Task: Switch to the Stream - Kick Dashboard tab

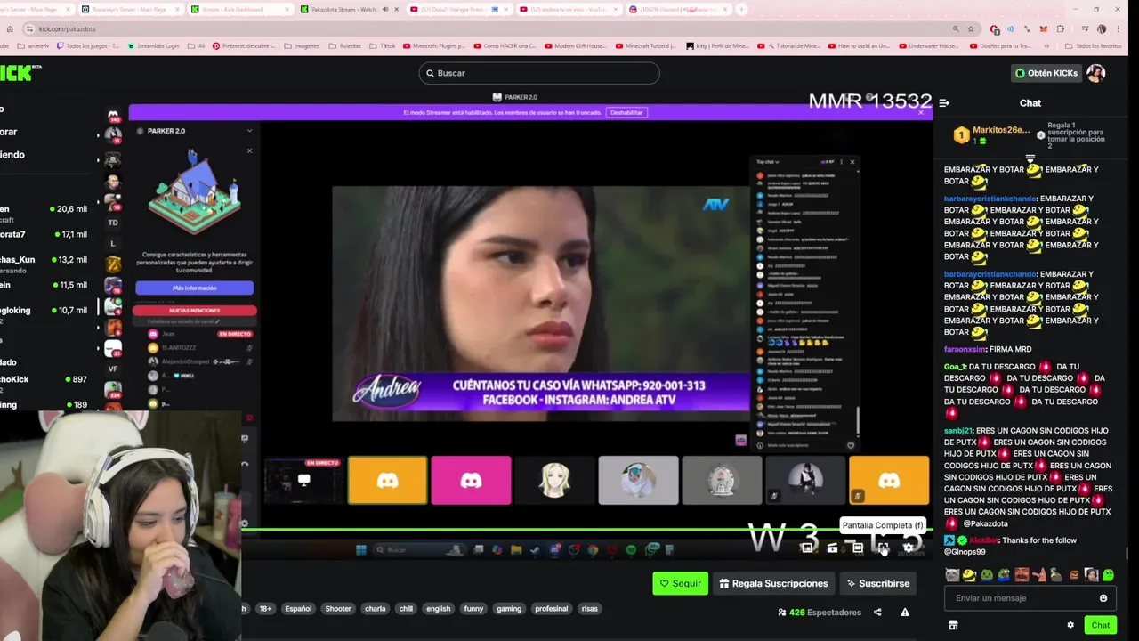Action: [x=240, y=9]
